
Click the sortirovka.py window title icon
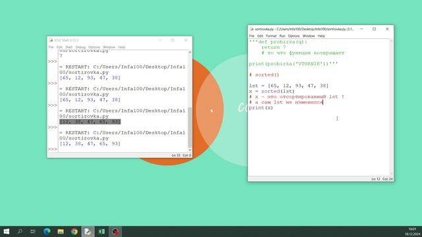(x=252, y=29)
